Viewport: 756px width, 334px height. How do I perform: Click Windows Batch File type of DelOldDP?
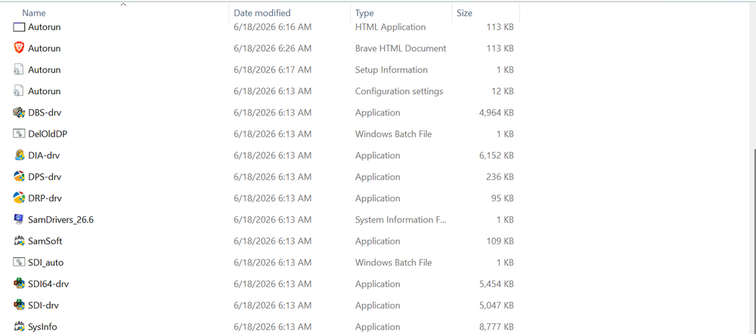click(x=393, y=134)
